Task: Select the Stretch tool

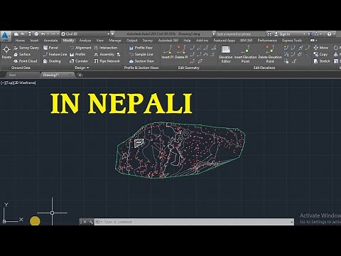Action: tap(321, 61)
